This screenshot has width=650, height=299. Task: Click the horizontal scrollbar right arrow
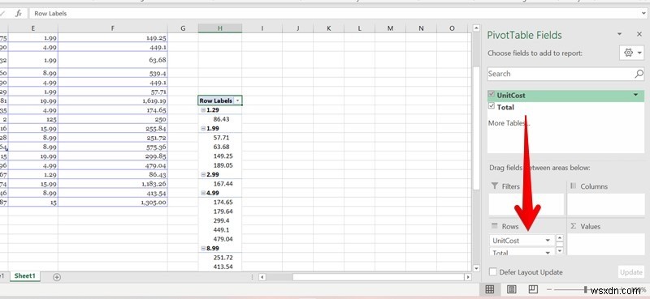click(468, 277)
